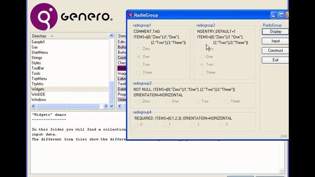Click the Genero logo
315x177 pixels.
click(x=71, y=17)
